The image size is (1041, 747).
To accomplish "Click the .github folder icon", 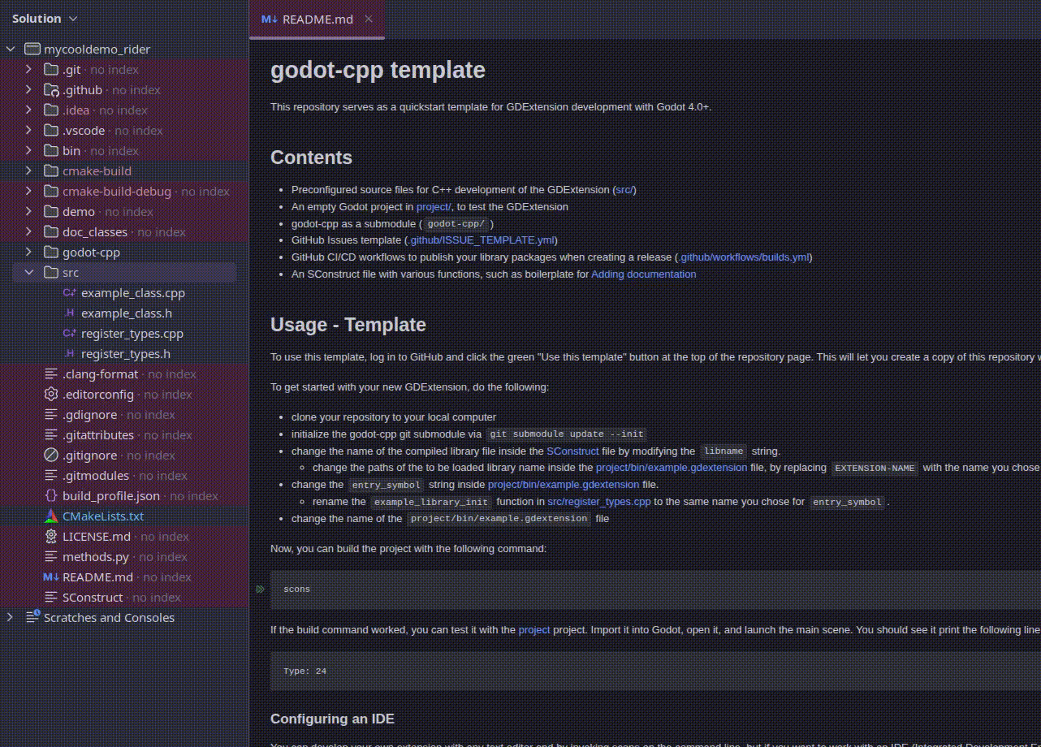I will 50,90.
